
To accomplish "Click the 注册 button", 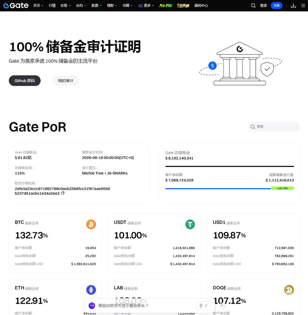I will [x=276, y=6].
